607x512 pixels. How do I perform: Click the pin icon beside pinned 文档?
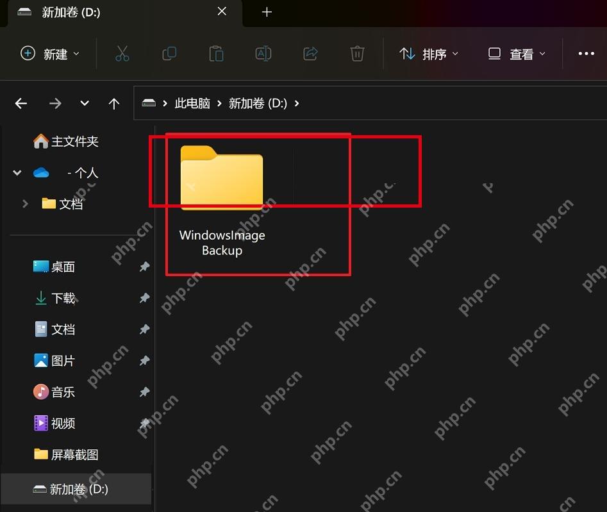tap(144, 329)
